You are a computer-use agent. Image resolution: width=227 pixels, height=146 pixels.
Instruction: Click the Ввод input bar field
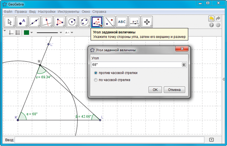pos(109,140)
